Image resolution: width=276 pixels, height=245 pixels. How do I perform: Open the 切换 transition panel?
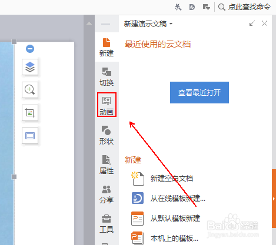click(107, 77)
